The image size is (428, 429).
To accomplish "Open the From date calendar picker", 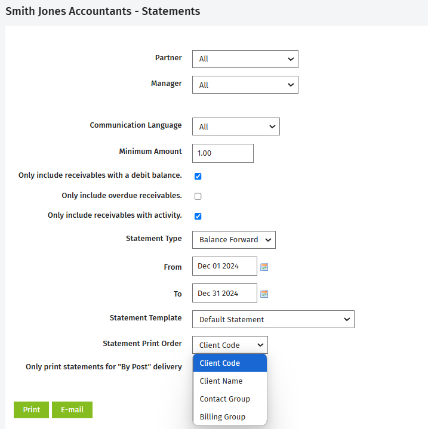I will 264,267.
